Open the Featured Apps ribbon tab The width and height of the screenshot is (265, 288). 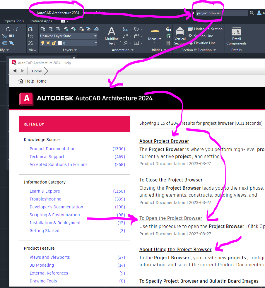[x=40, y=21]
